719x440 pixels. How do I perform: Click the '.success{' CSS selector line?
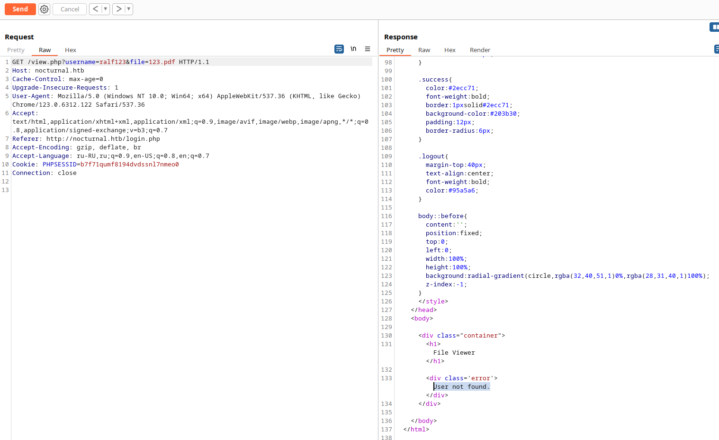[x=435, y=80]
